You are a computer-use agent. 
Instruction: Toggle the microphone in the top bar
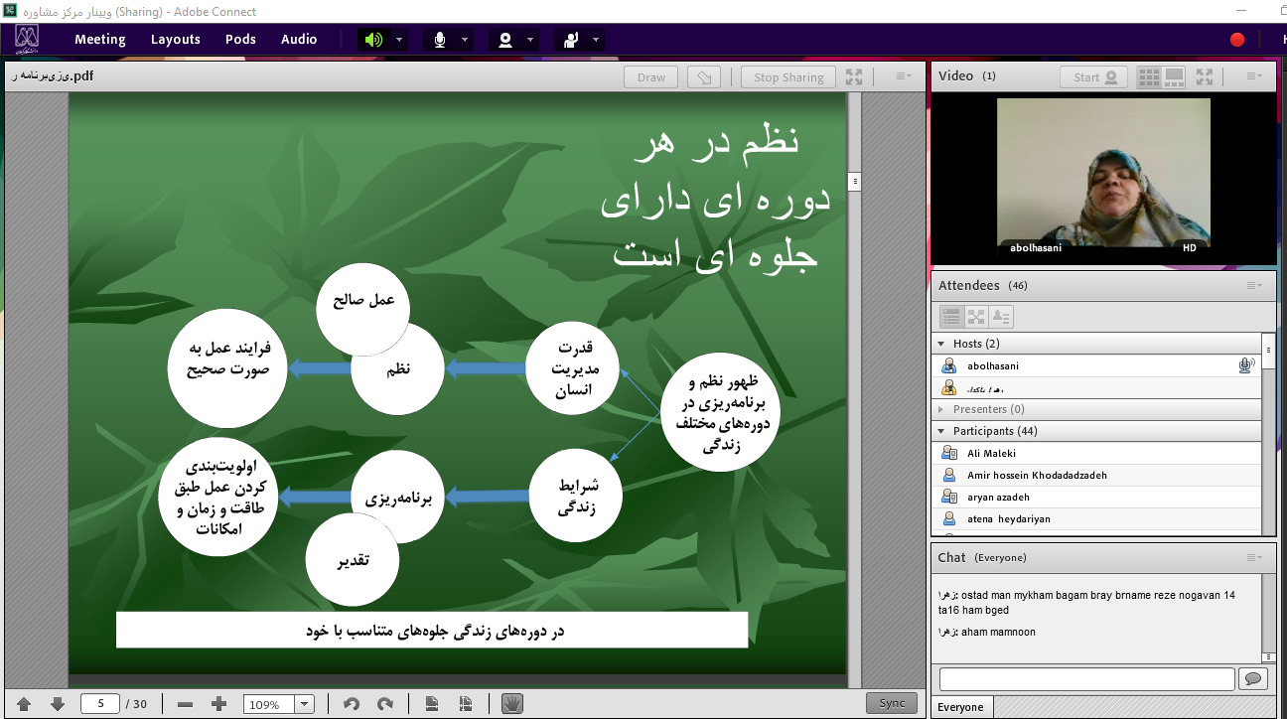click(439, 40)
